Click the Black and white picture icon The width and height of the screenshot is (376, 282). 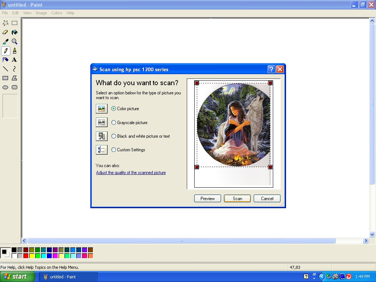(x=102, y=136)
